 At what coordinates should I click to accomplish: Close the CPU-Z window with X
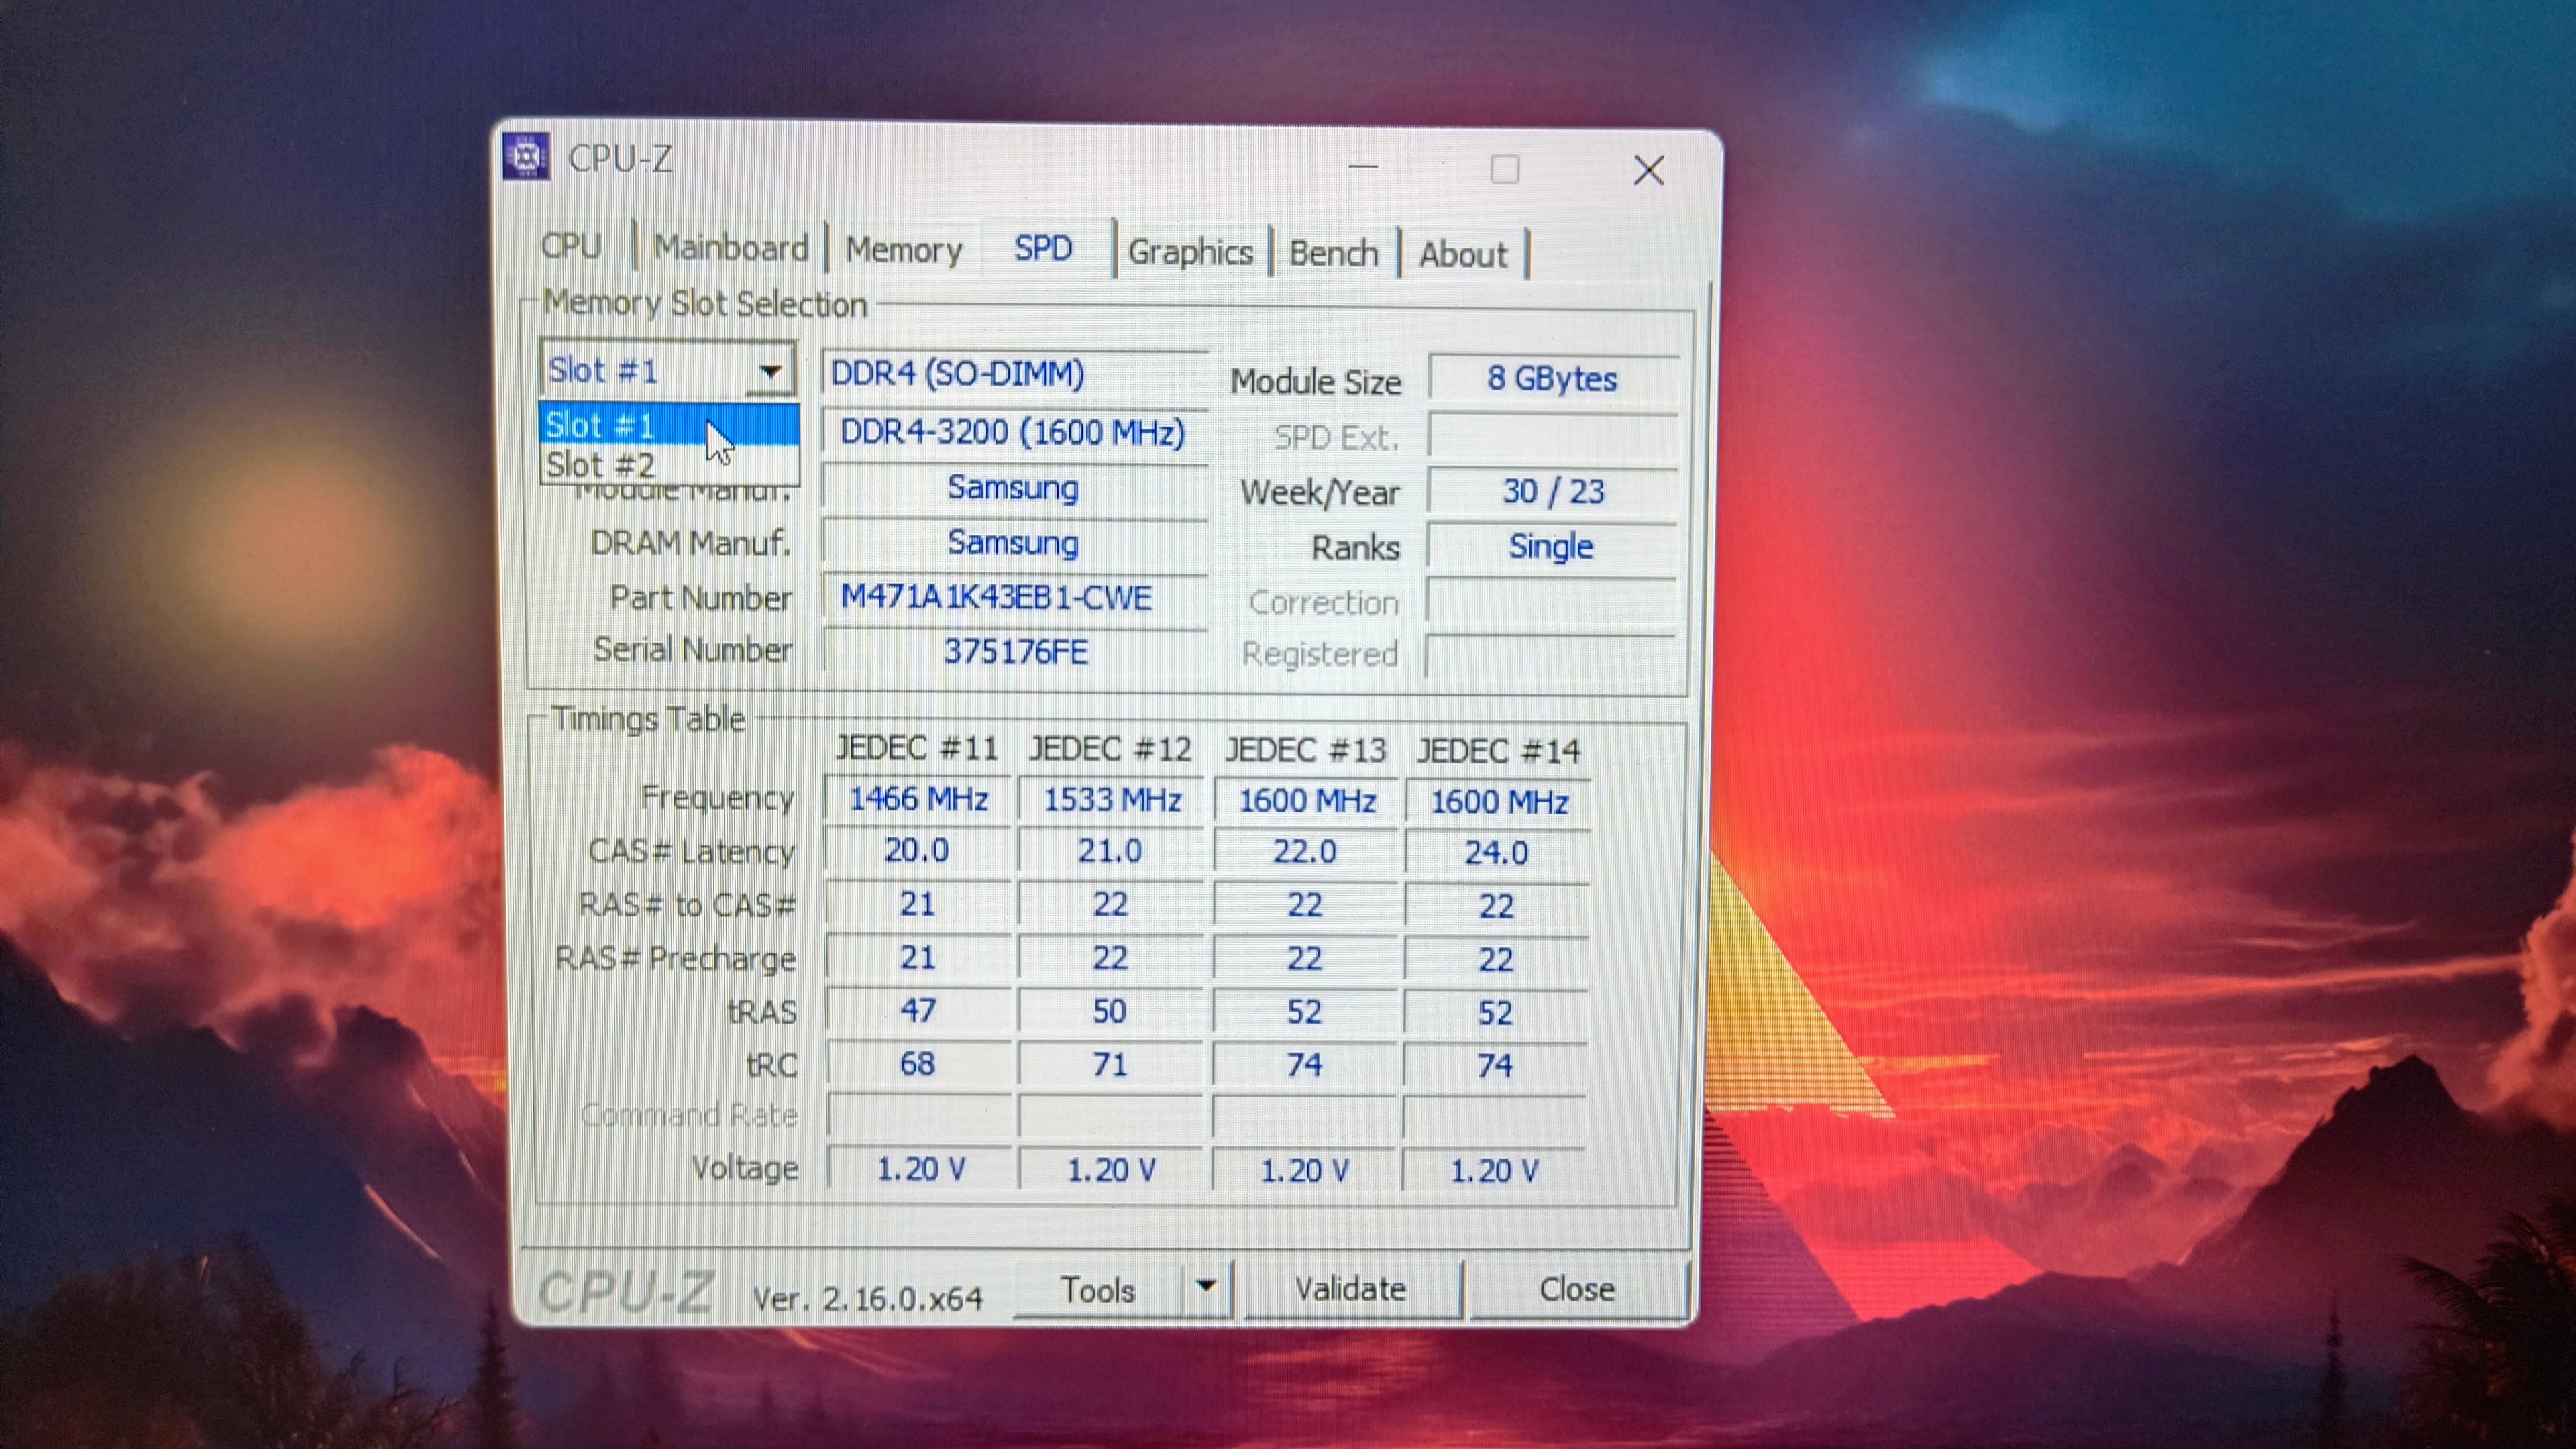click(1648, 170)
